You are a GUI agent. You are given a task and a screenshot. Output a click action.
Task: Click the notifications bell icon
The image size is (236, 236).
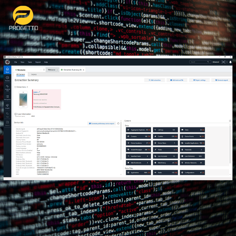[x=230, y=62]
